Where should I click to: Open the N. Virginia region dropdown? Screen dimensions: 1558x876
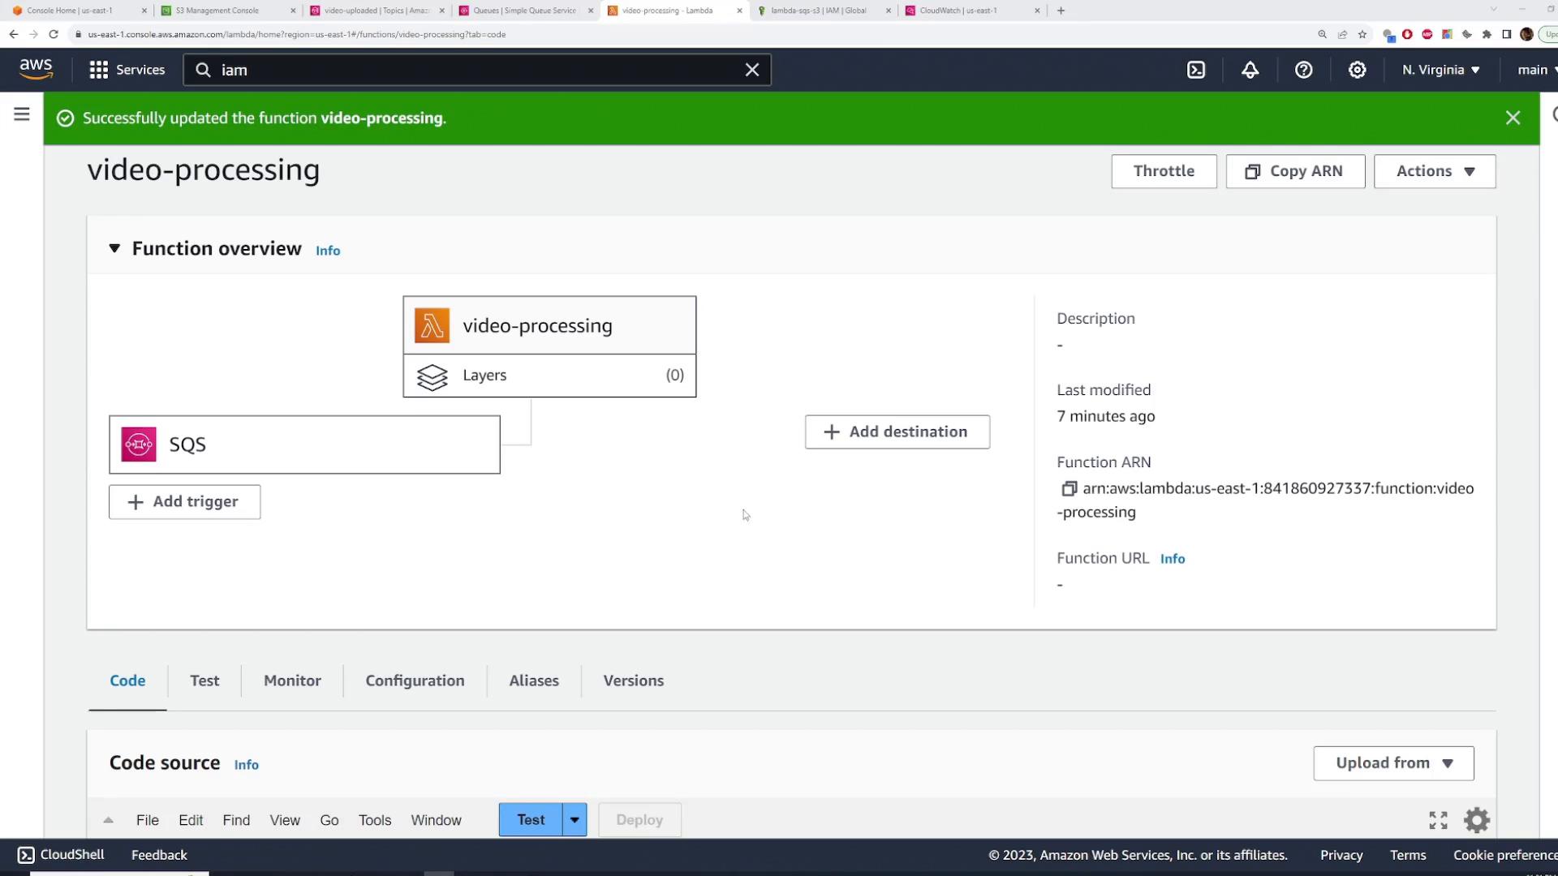click(x=1441, y=70)
